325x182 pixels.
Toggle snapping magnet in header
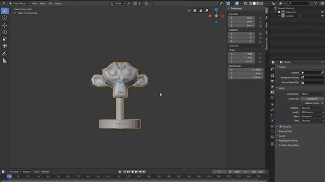(135, 4)
